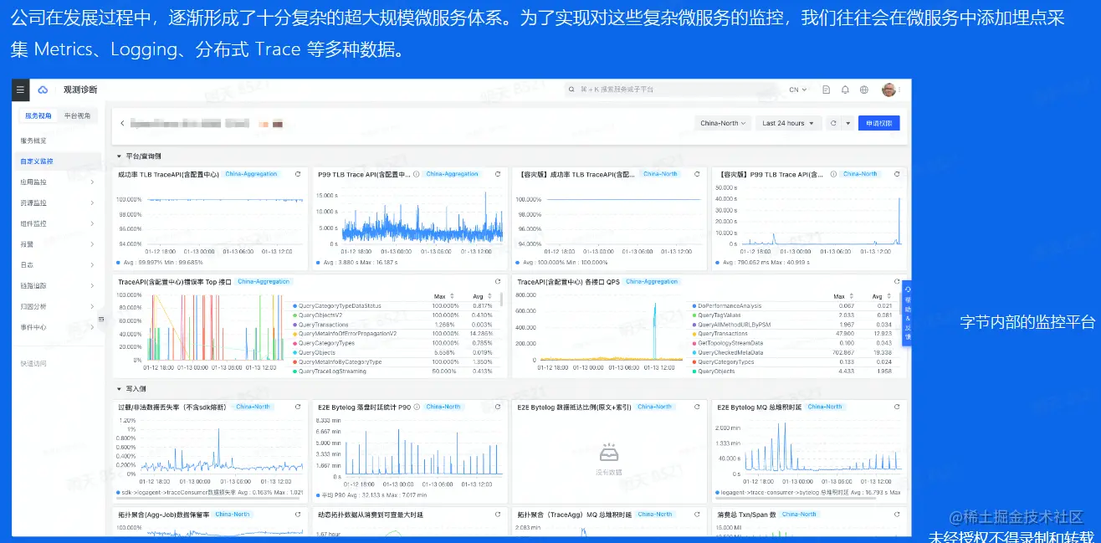Refresh the 过载/非法数据丢失率 chart
This screenshot has width=1101, height=543.
(299, 407)
